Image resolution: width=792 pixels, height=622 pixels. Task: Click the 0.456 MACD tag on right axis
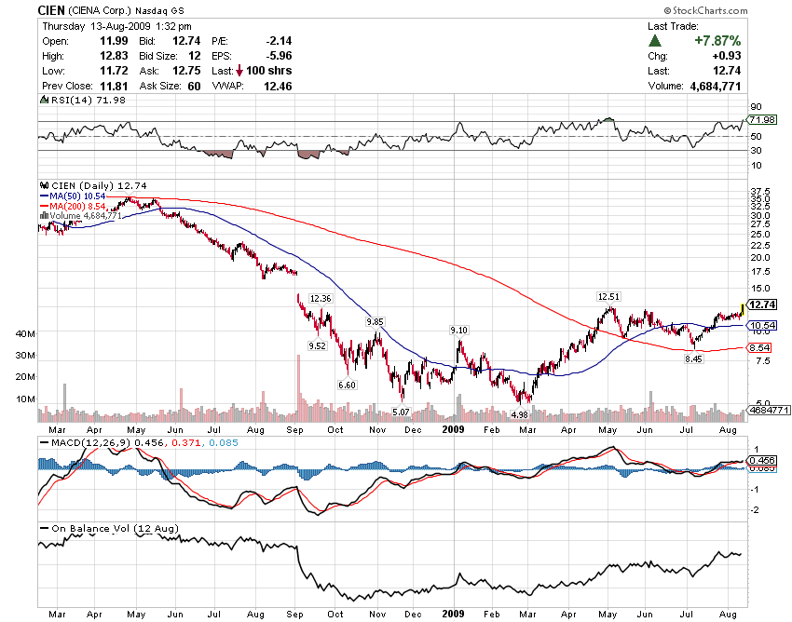click(x=761, y=460)
